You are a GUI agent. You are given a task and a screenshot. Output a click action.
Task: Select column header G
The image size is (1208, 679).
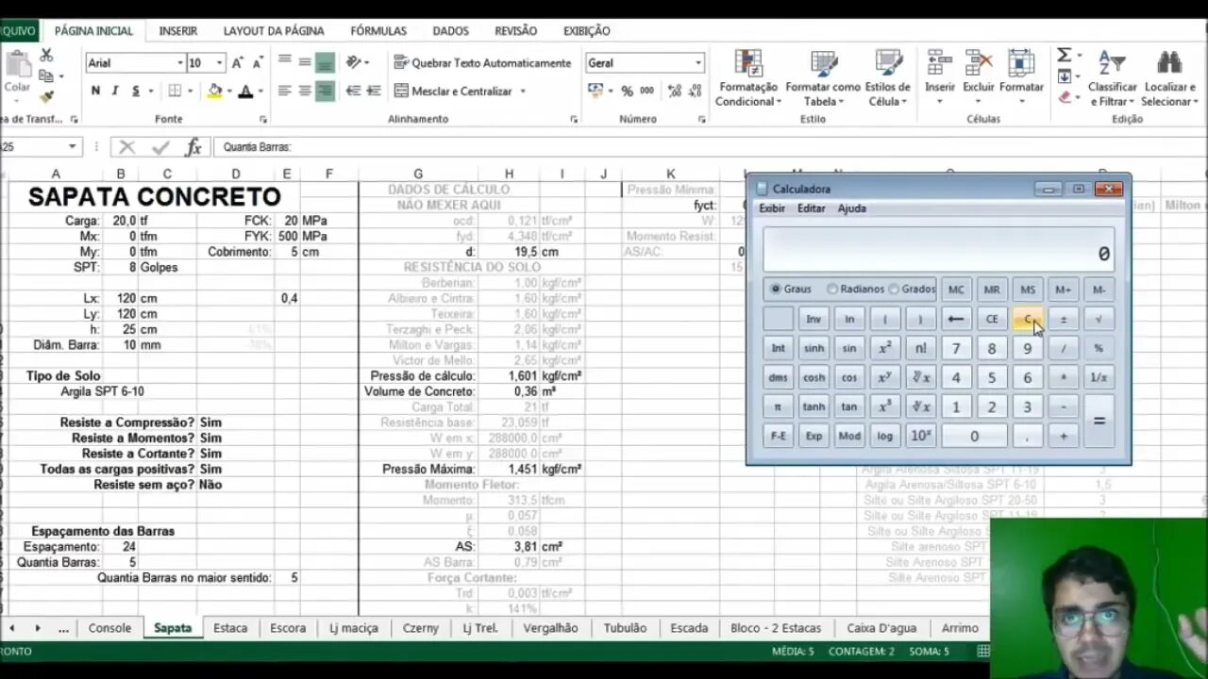tap(418, 174)
